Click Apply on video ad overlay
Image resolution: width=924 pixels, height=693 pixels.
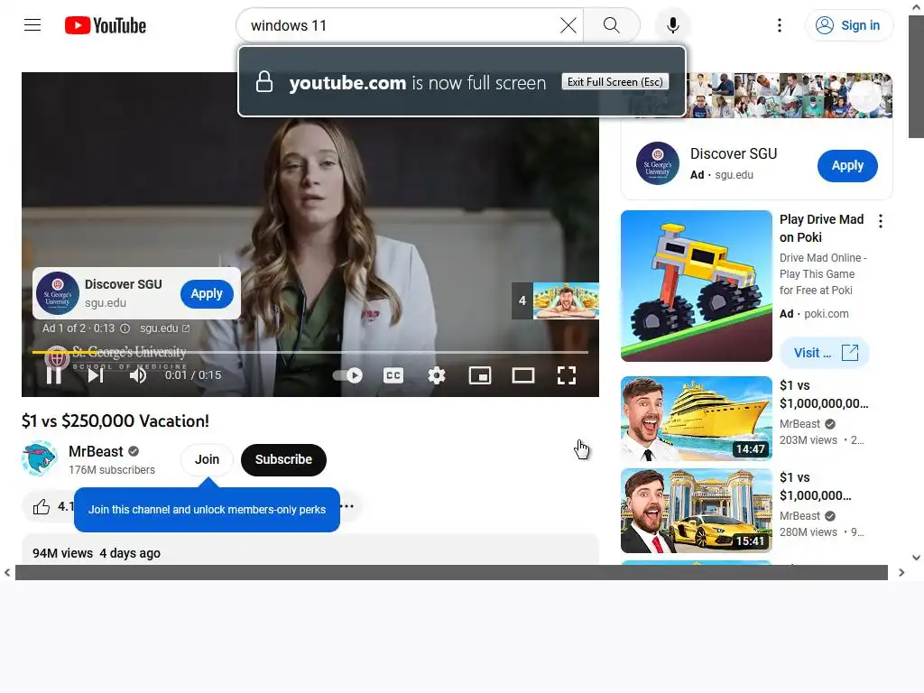(x=207, y=293)
